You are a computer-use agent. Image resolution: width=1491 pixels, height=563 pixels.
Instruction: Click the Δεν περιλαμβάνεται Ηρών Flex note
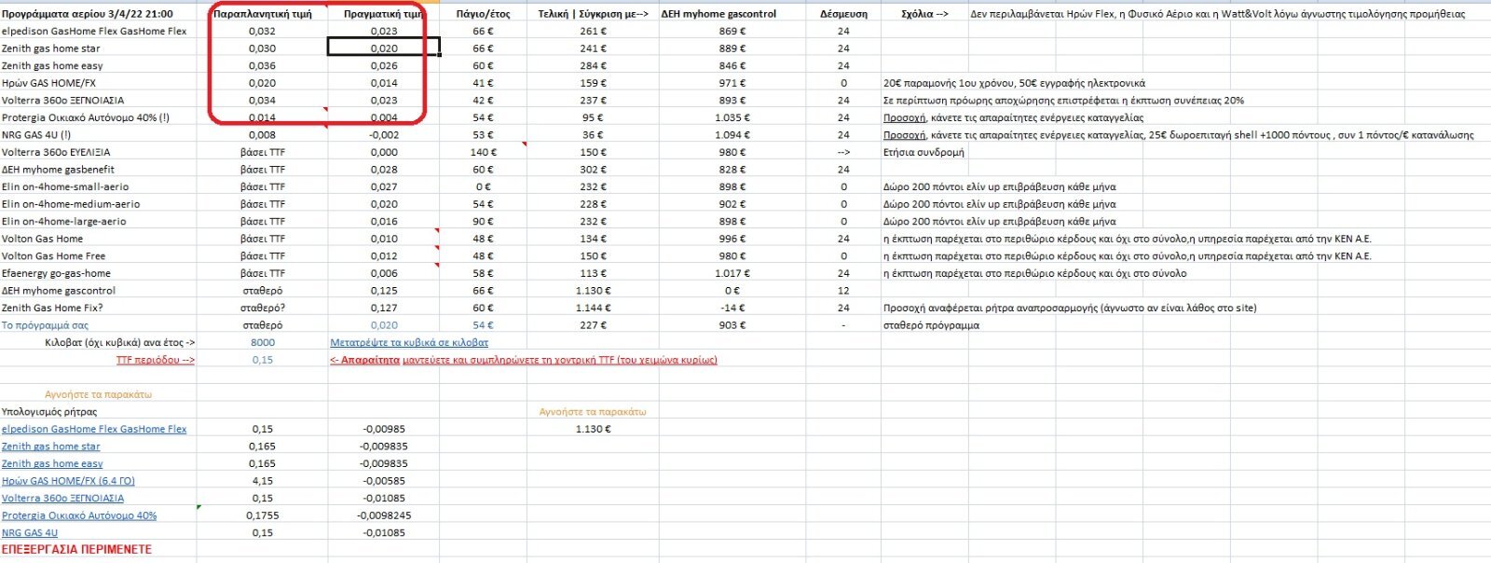pyautogui.click(x=1217, y=14)
